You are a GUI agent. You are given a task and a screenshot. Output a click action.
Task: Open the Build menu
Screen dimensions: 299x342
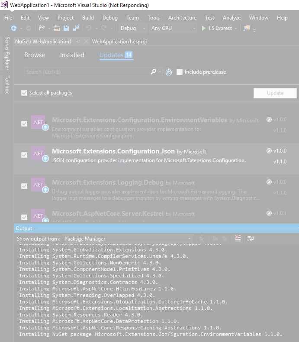88,18
